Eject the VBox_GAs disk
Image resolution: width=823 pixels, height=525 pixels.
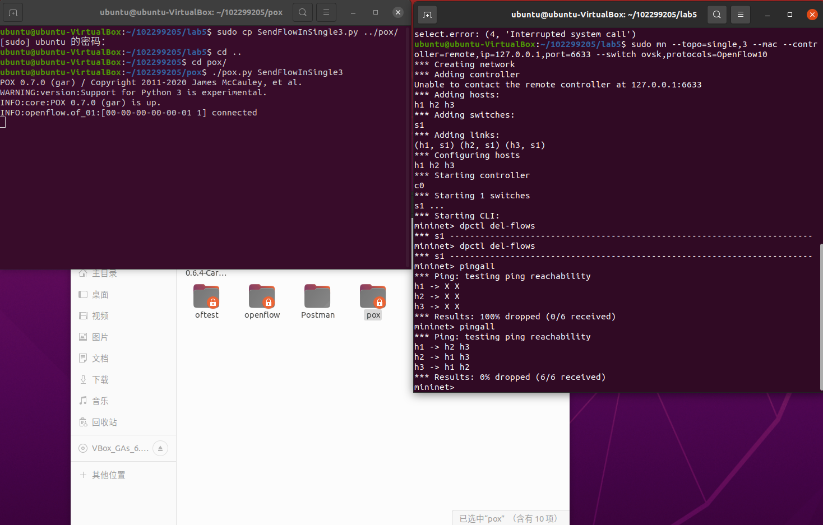(x=160, y=448)
